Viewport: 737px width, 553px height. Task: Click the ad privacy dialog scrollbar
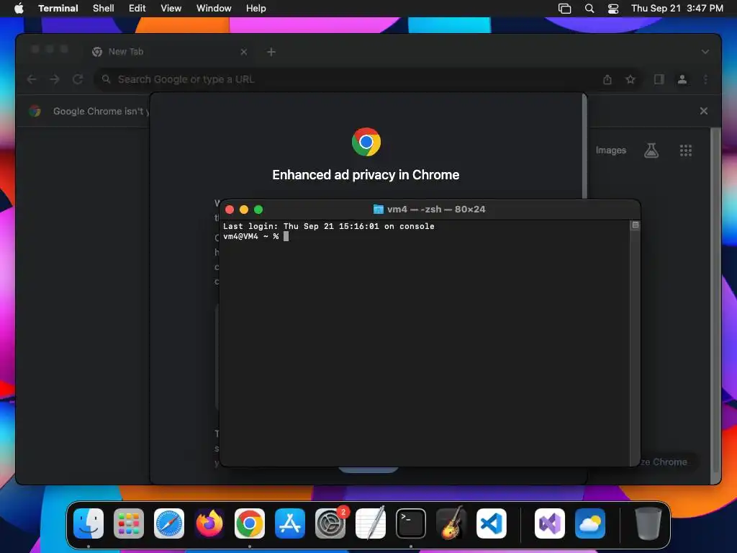coord(584,145)
